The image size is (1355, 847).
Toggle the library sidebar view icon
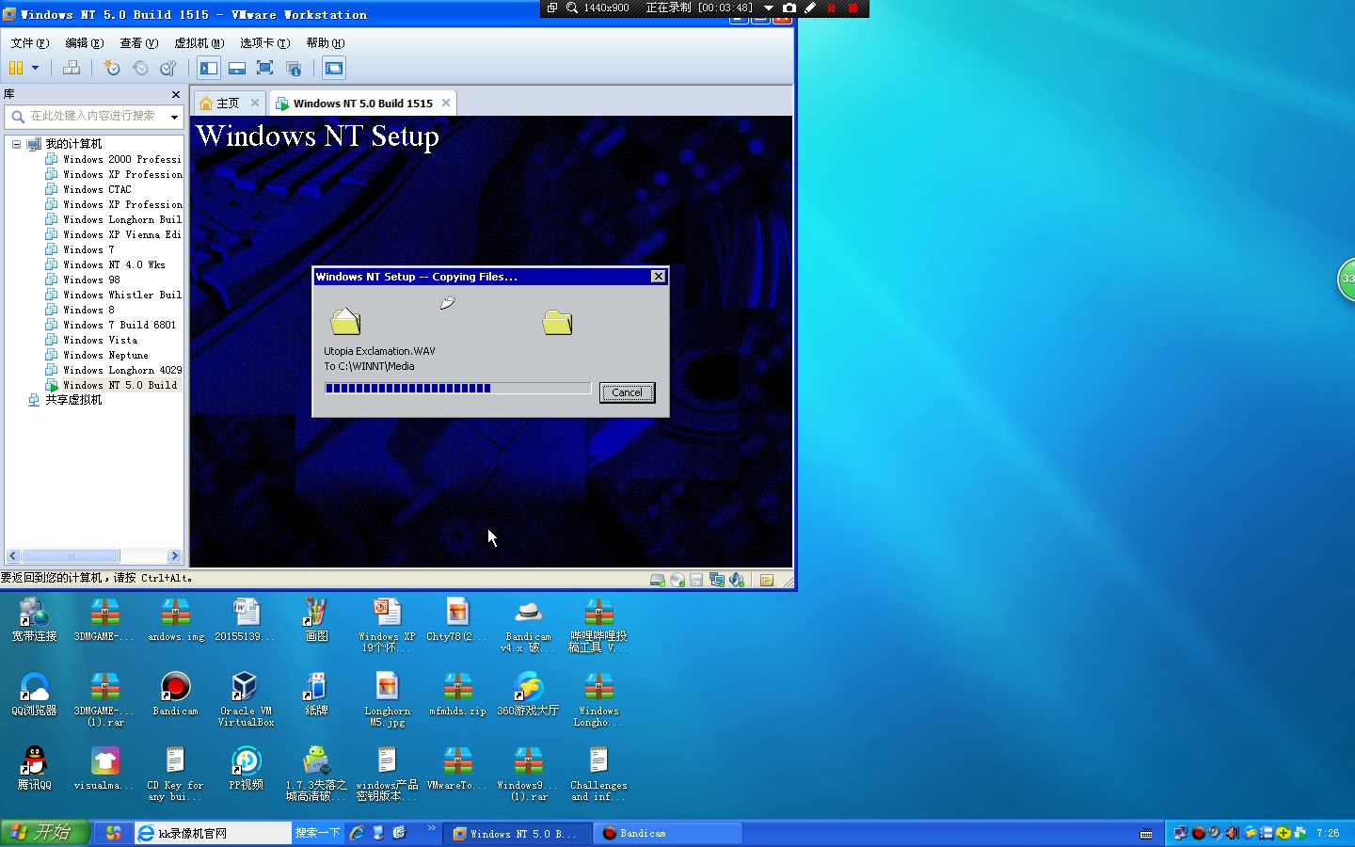[x=209, y=68]
